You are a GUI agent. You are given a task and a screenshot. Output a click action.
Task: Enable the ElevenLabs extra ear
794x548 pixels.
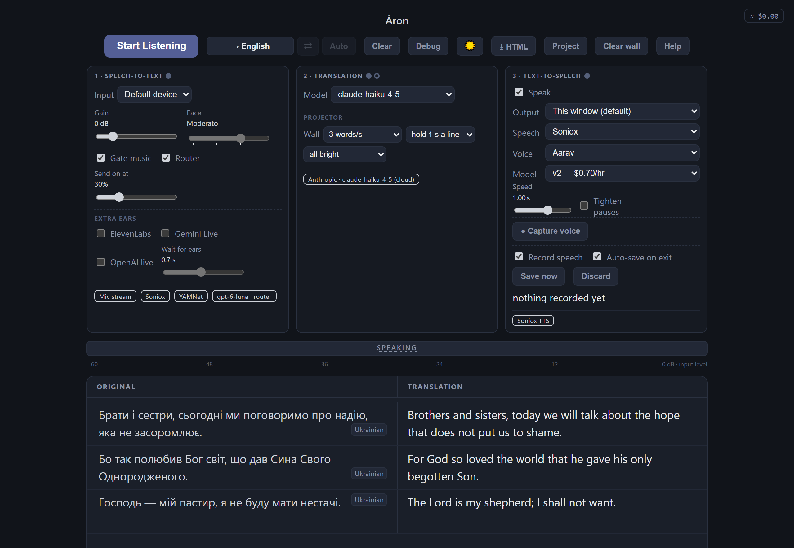pos(101,233)
